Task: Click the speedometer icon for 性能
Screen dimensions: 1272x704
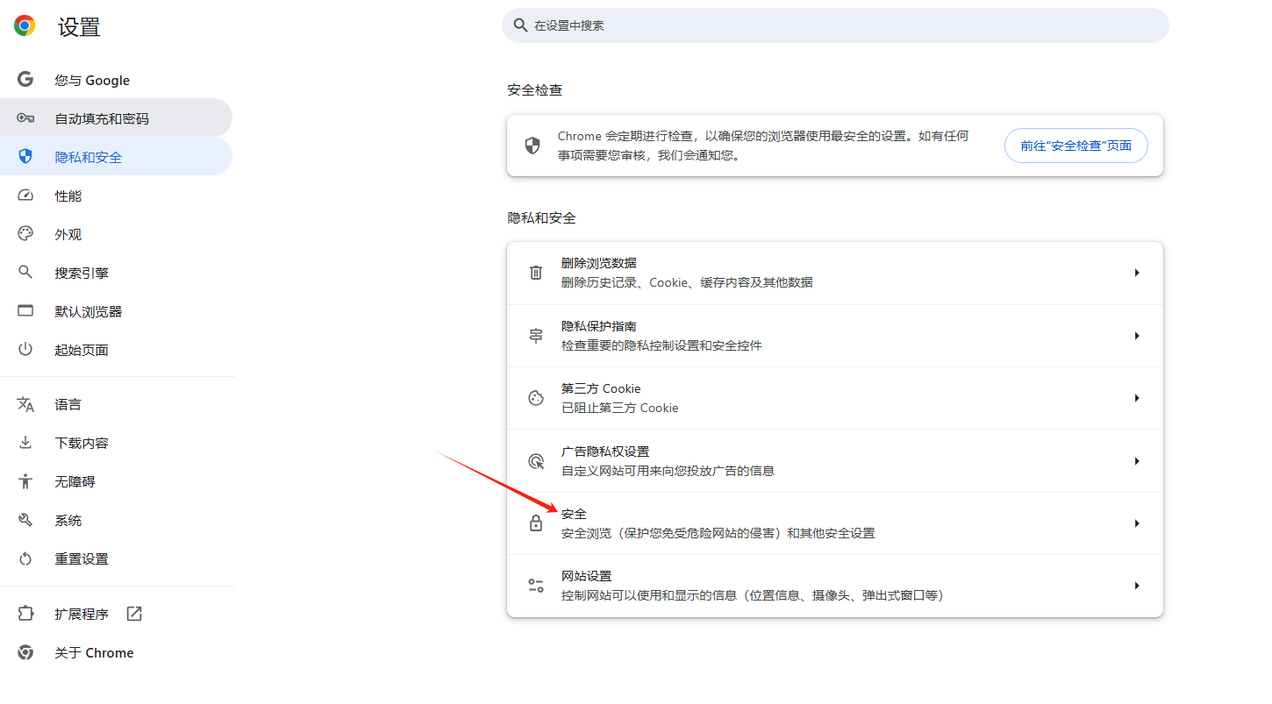Action: coord(25,196)
